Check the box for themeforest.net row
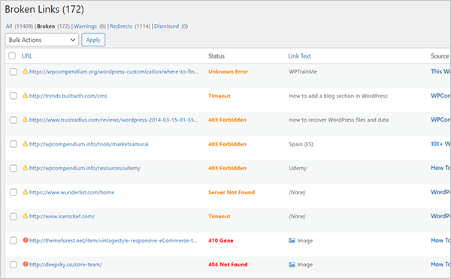 pos(14,241)
